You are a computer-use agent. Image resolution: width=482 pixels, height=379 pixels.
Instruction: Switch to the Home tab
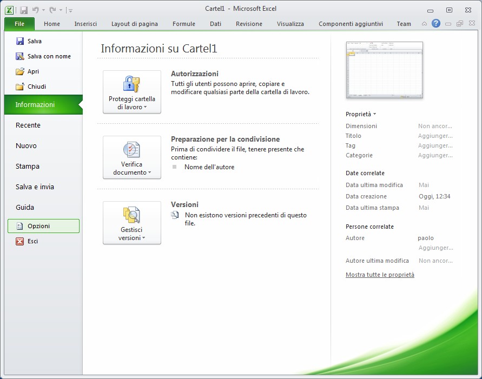51,24
